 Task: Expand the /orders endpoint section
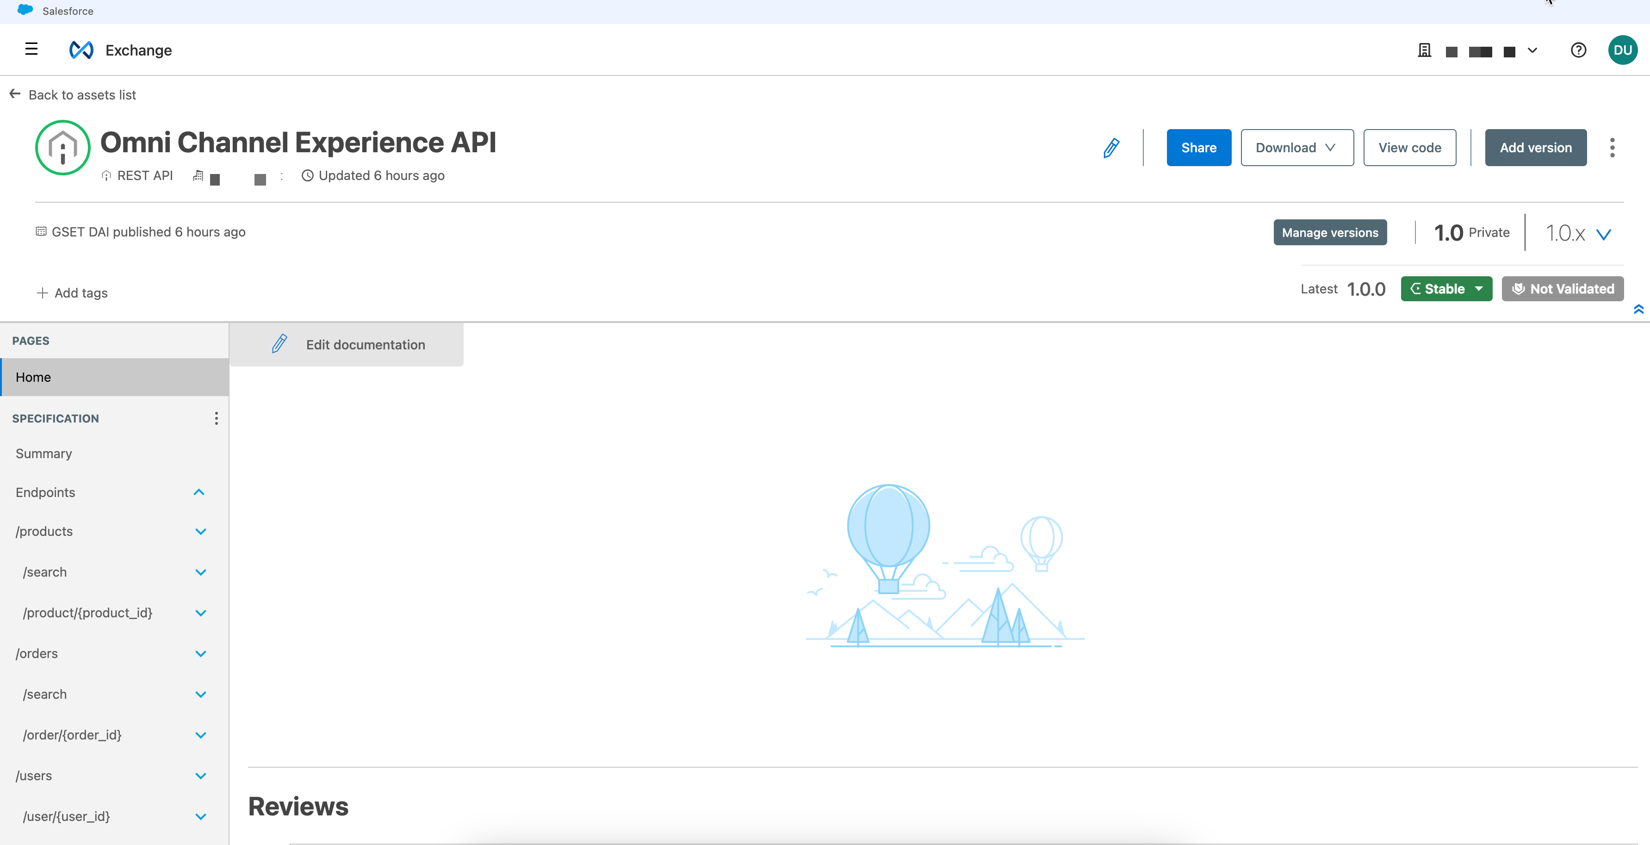pos(200,653)
